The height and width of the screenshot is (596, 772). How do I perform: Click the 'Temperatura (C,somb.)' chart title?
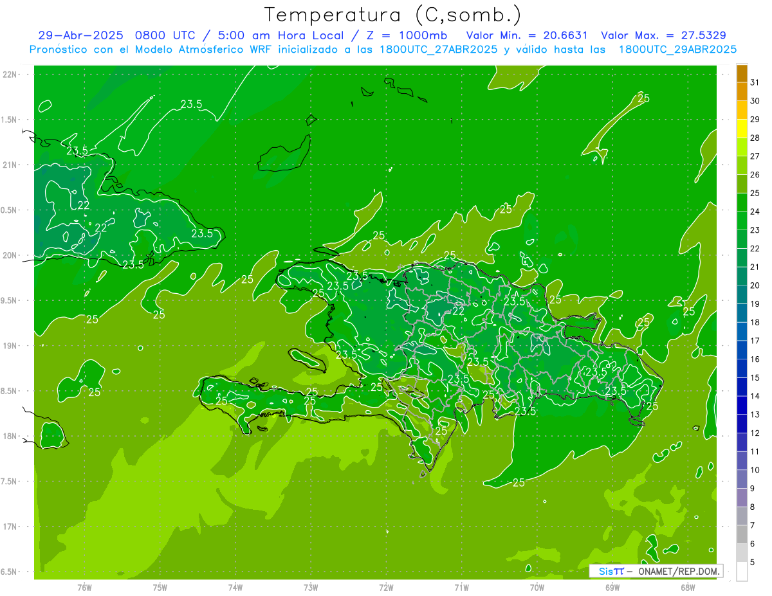pos(393,15)
